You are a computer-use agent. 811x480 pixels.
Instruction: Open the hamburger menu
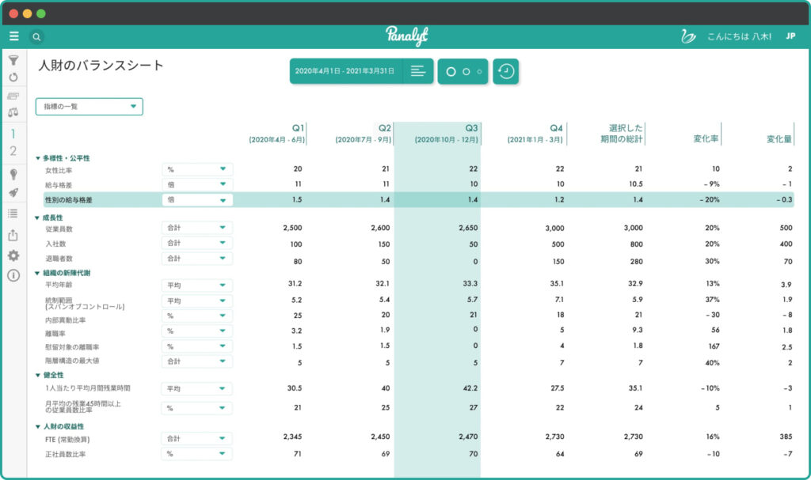(13, 36)
